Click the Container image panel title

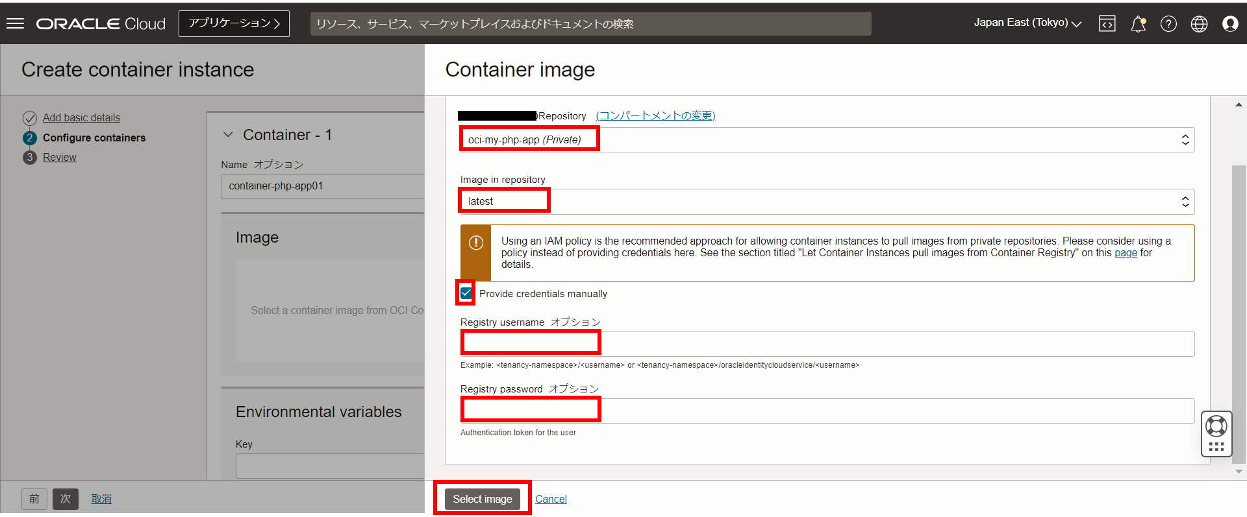(520, 69)
